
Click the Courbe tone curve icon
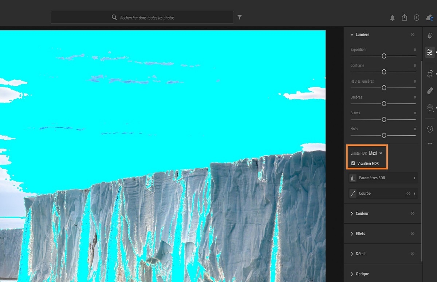click(353, 193)
